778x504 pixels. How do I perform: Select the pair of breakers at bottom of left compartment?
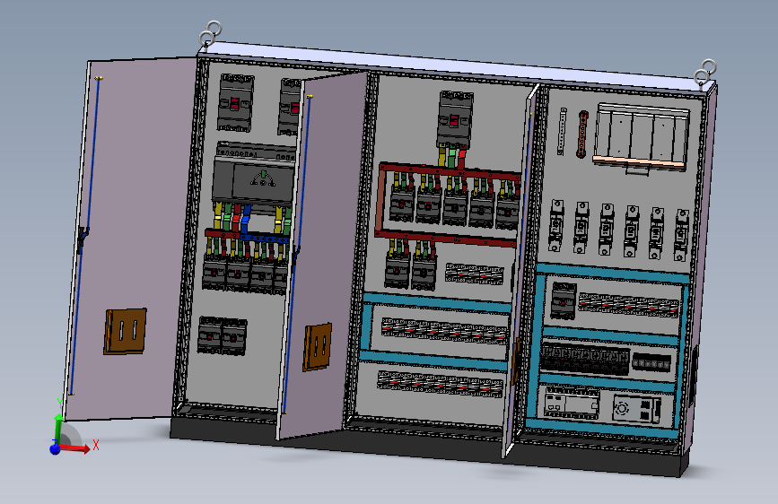[x=222, y=335]
